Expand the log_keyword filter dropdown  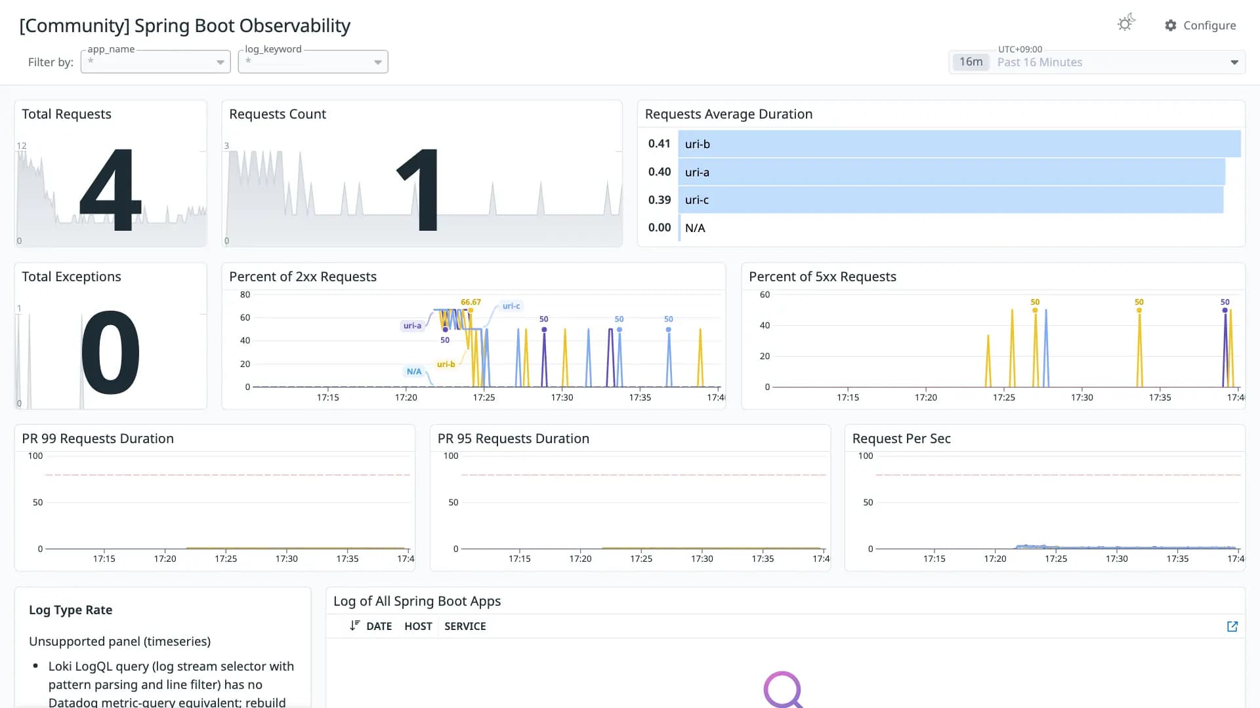point(313,62)
